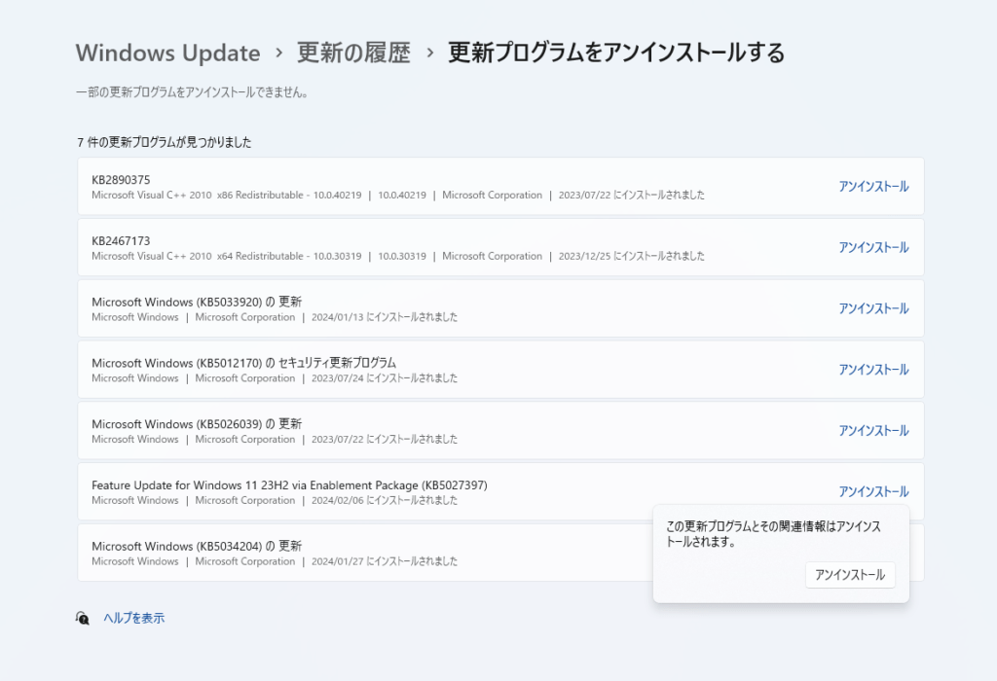The image size is (997, 681).
Task: Click the 2024/01/13 install date text
Action: click(x=384, y=317)
